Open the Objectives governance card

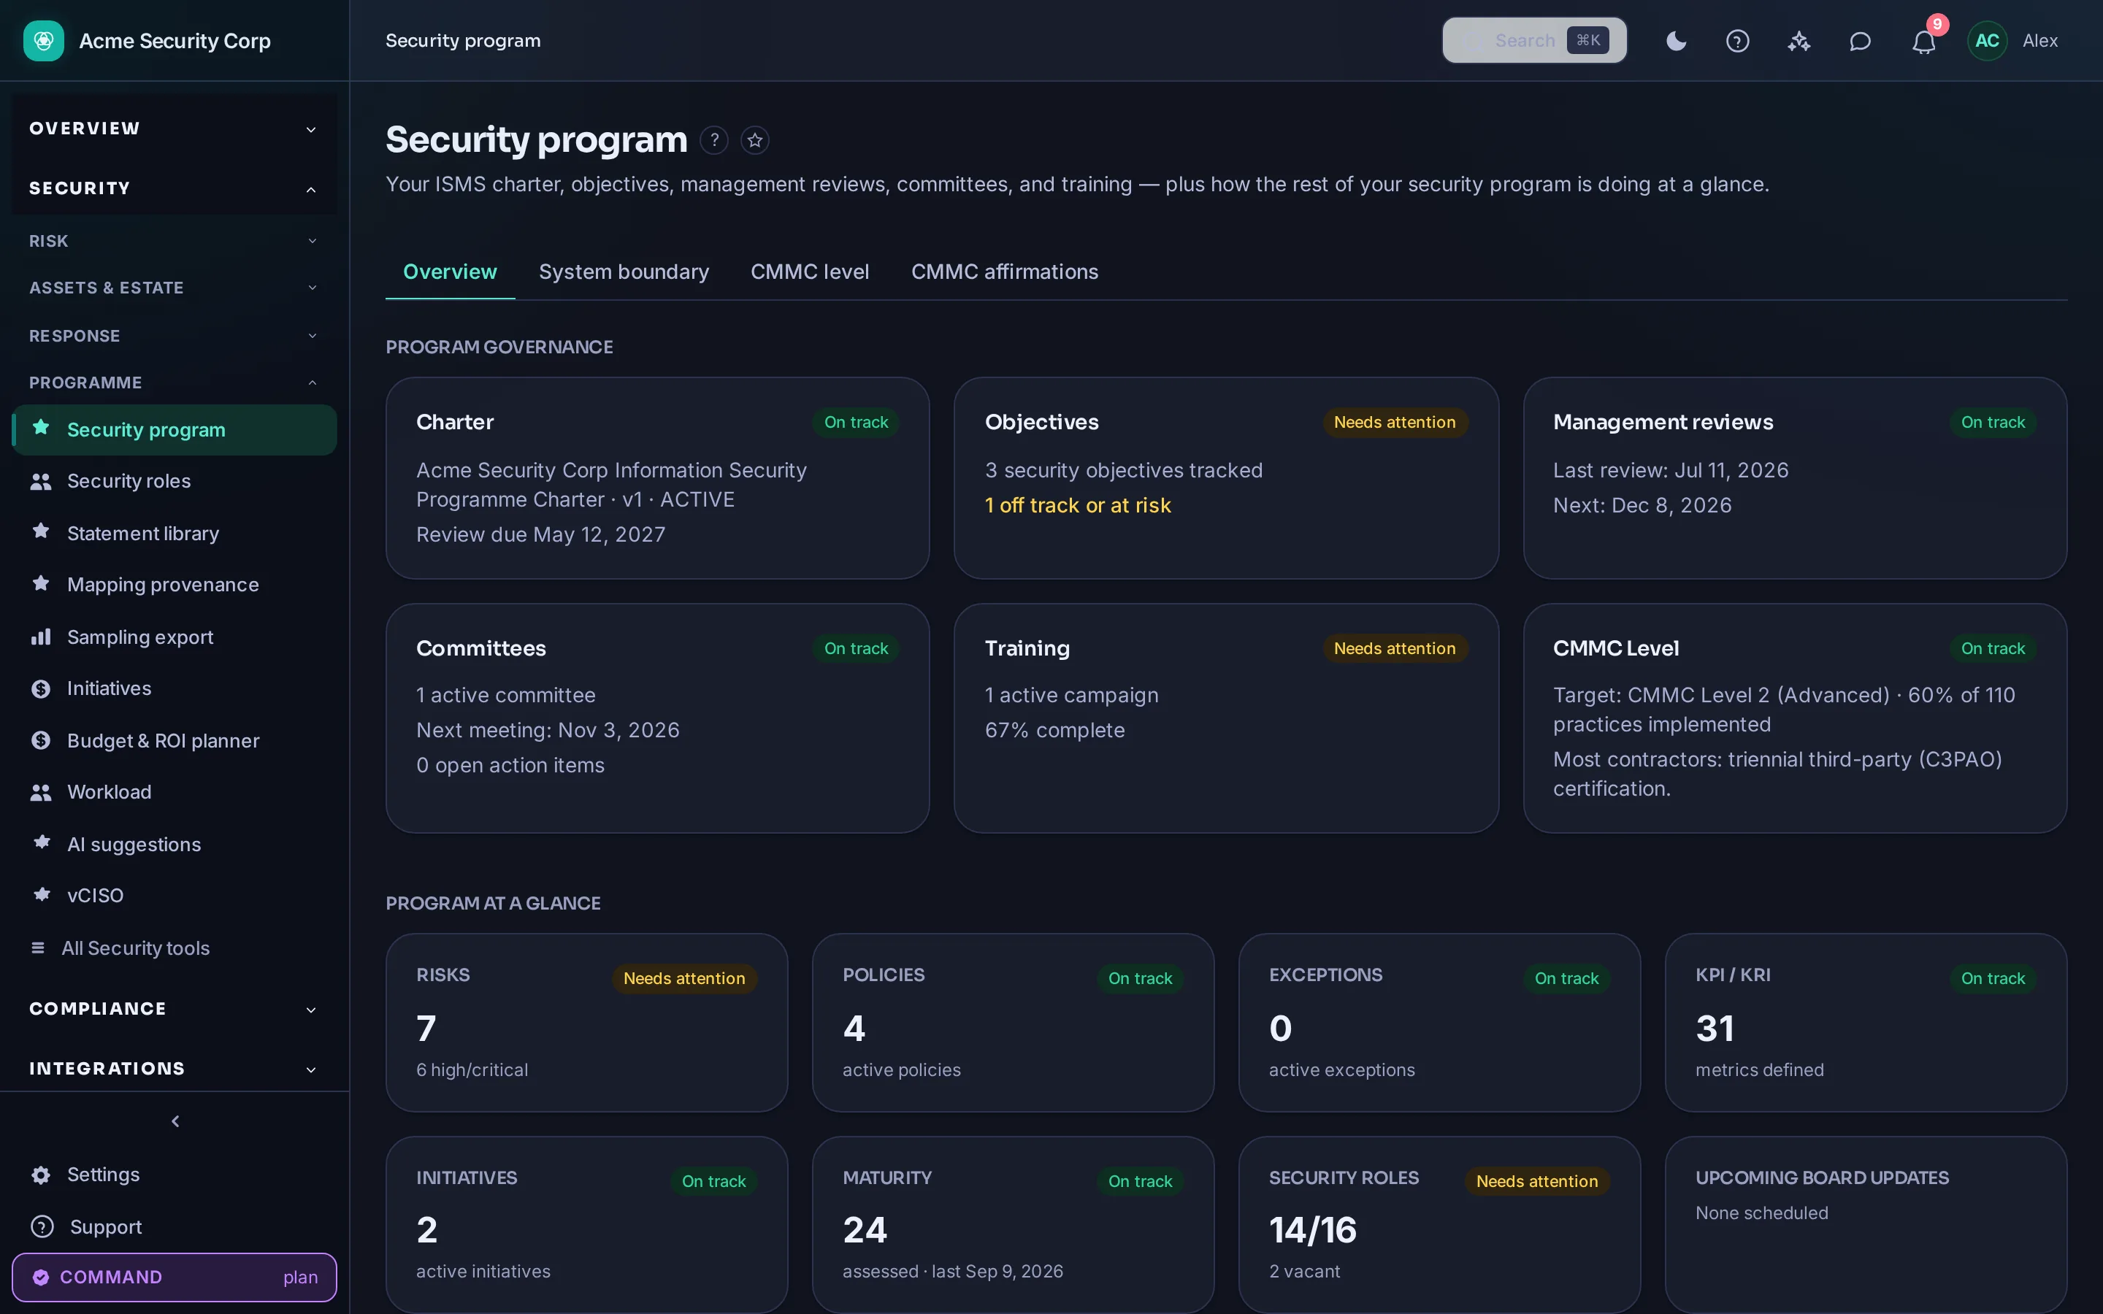[x=1226, y=478]
